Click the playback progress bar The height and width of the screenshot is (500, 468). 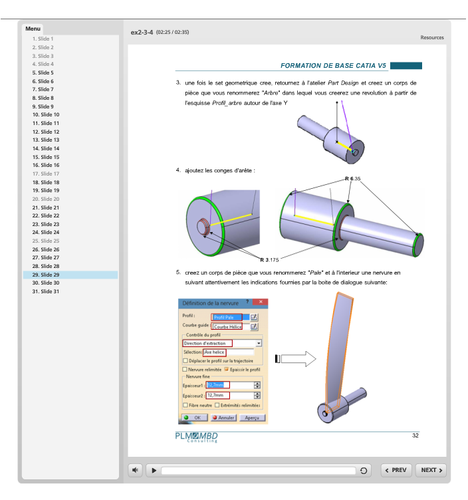pos(258,470)
